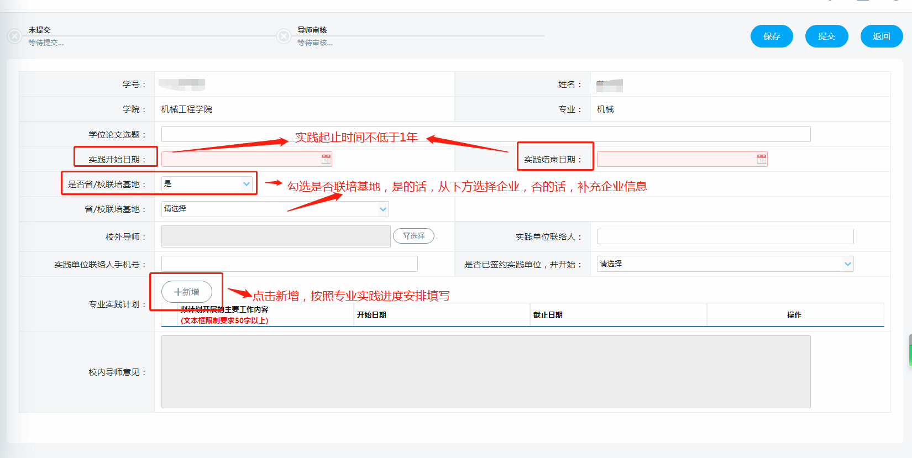The height and width of the screenshot is (458, 912).
Task: Open calendar icon for 实践结束日期
Action: [x=762, y=159]
